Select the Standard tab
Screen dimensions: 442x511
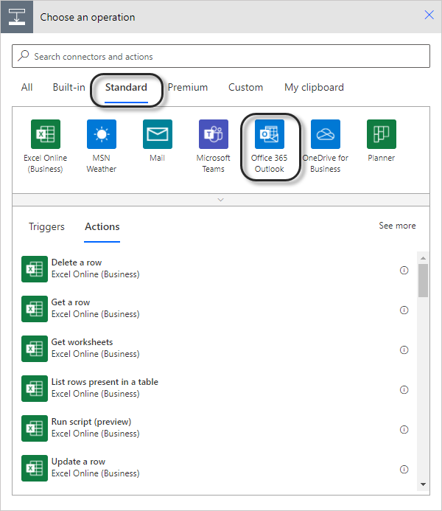(x=126, y=87)
